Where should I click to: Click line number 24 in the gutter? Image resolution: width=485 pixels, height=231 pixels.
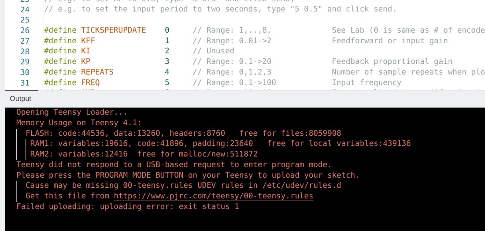[x=25, y=9]
